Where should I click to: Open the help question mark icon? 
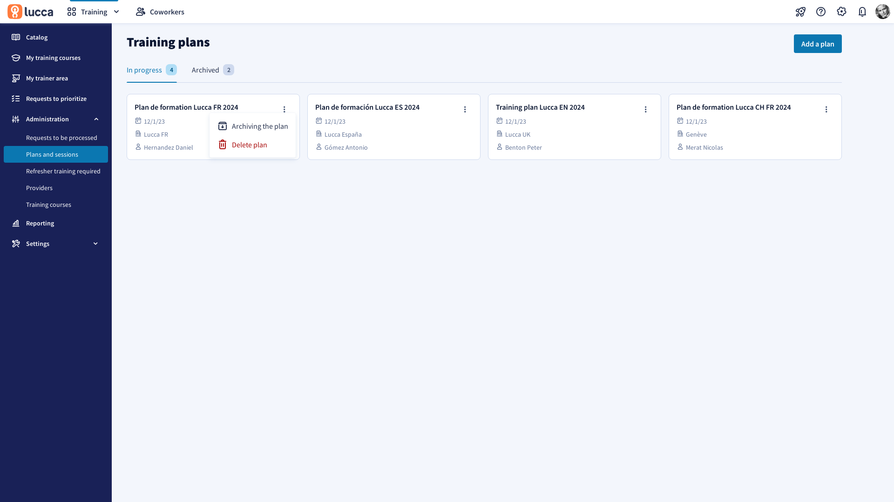click(x=821, y=12)
